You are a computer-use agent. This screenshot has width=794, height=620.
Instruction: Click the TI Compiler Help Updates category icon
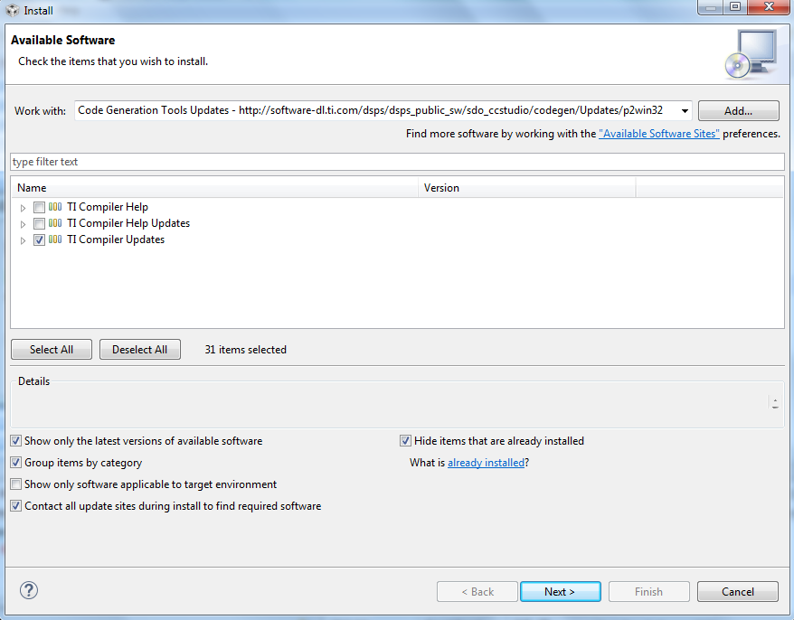(55, 223)
